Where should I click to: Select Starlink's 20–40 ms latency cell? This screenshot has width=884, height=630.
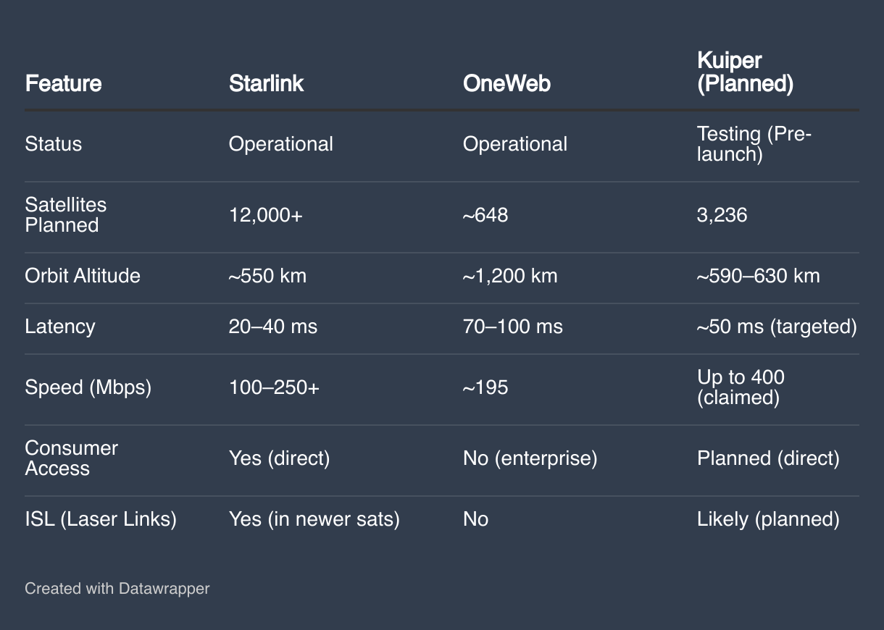coord(272,327)
